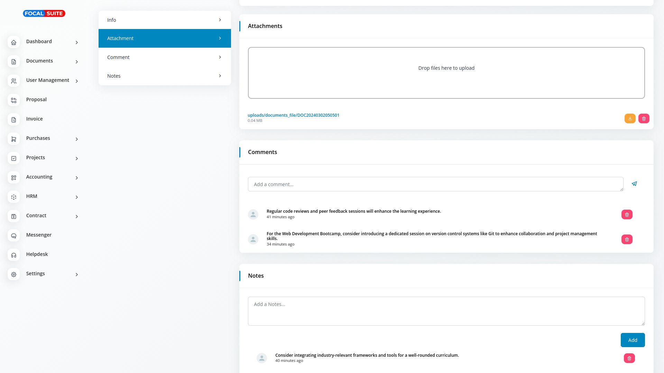Delete the code reviews comment

pyautogui.click(x=627, y=214)
